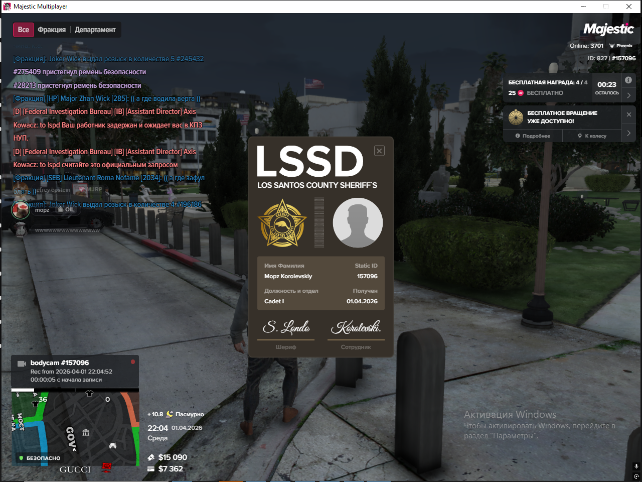Click the Major Zhan Wick chat message
Image resolution: width=642 pixels, height=482 pixels.
point(107,98)
